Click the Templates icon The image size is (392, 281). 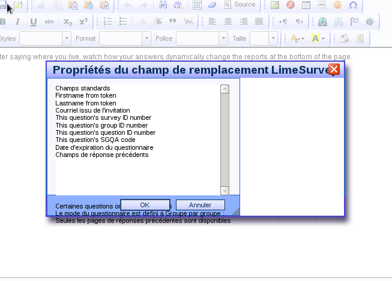coord(360,38)
